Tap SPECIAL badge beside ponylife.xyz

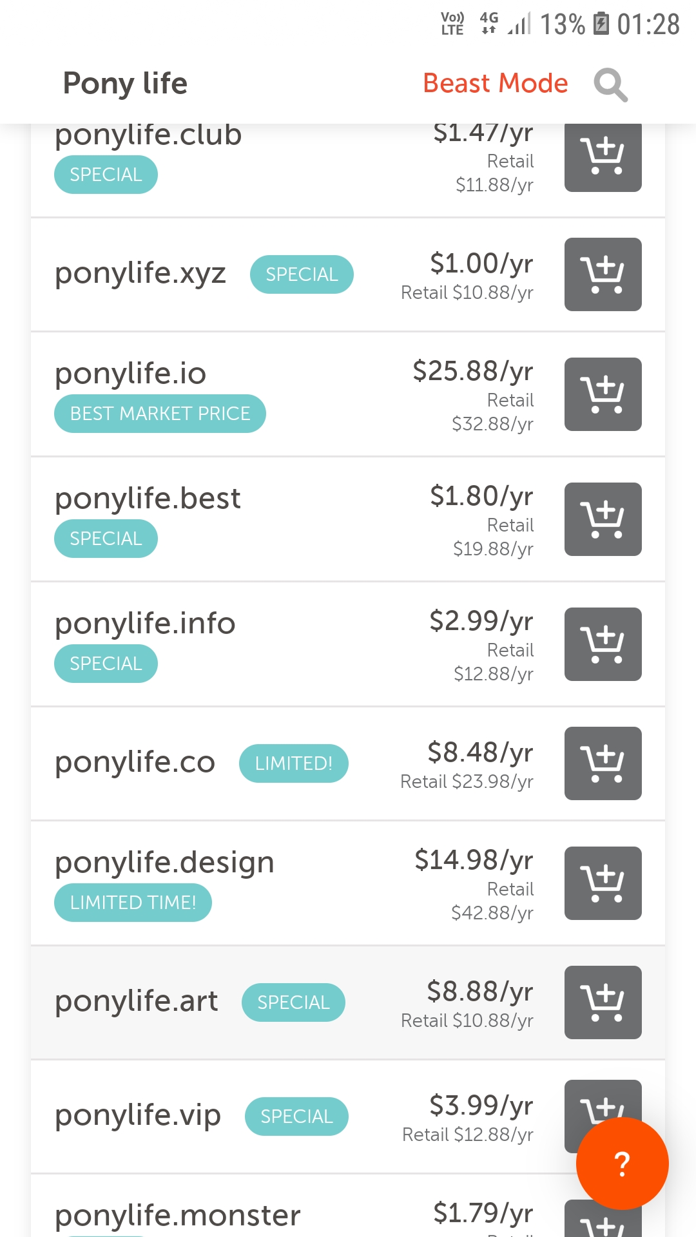[302, 274]
